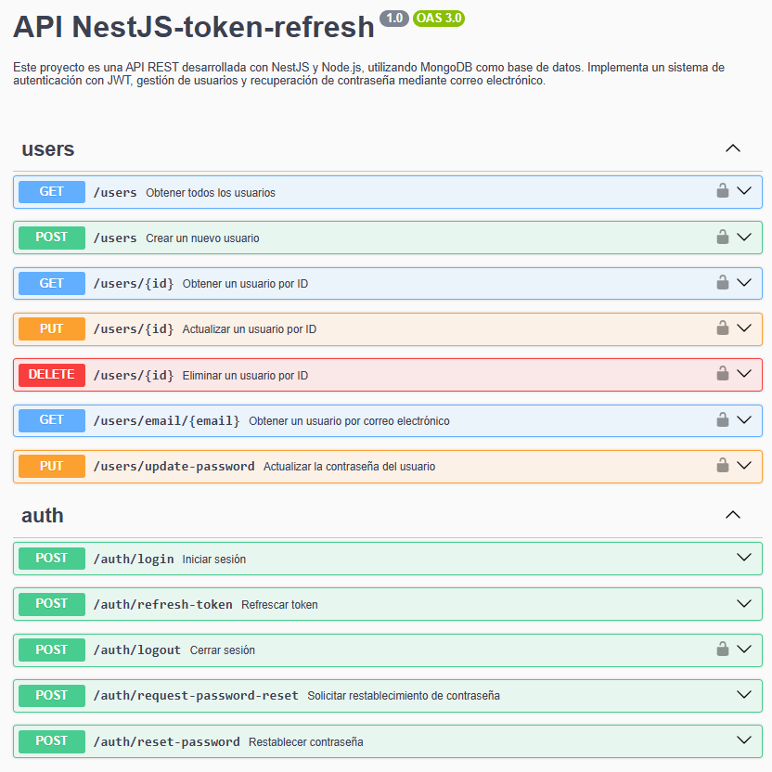Click POST badge for /auth/reset-password
The width and height of the screenshot is (772, 772).
tap(52, 741)
